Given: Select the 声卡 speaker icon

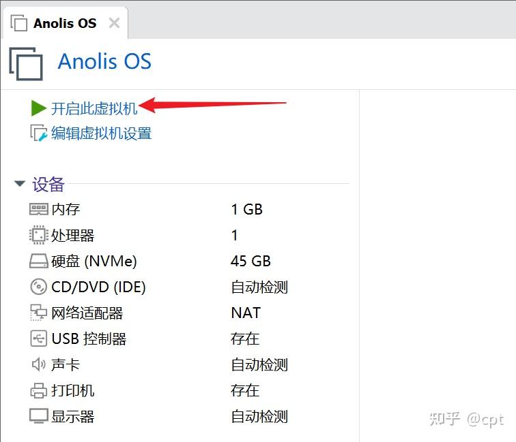Looking at the screenshot, I should point(38,365).
